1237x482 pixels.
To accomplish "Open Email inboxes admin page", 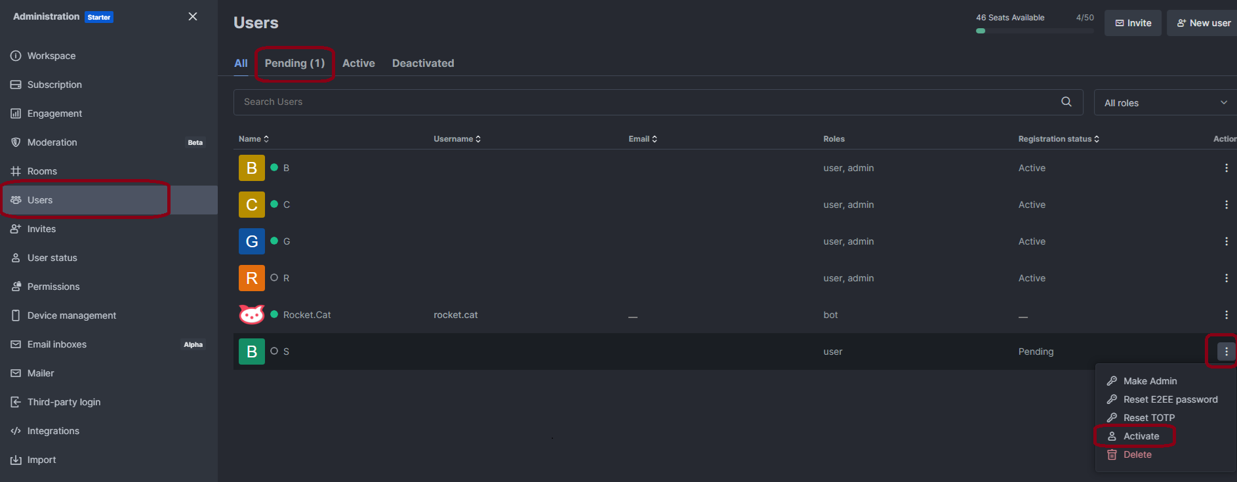I will [x=56, y=344].
